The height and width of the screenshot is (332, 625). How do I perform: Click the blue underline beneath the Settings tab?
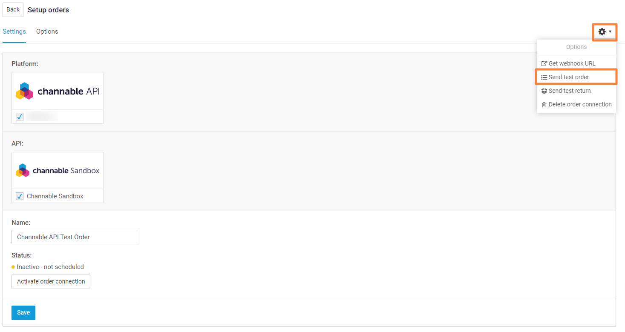click(14, 42)
